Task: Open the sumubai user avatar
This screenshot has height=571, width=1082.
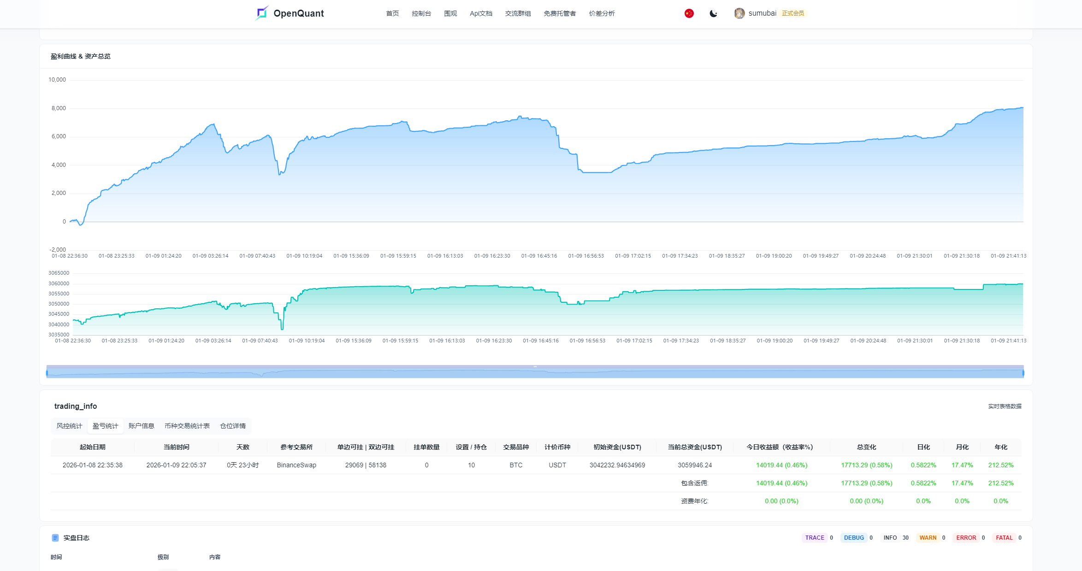Action: (x=739, y=13)
